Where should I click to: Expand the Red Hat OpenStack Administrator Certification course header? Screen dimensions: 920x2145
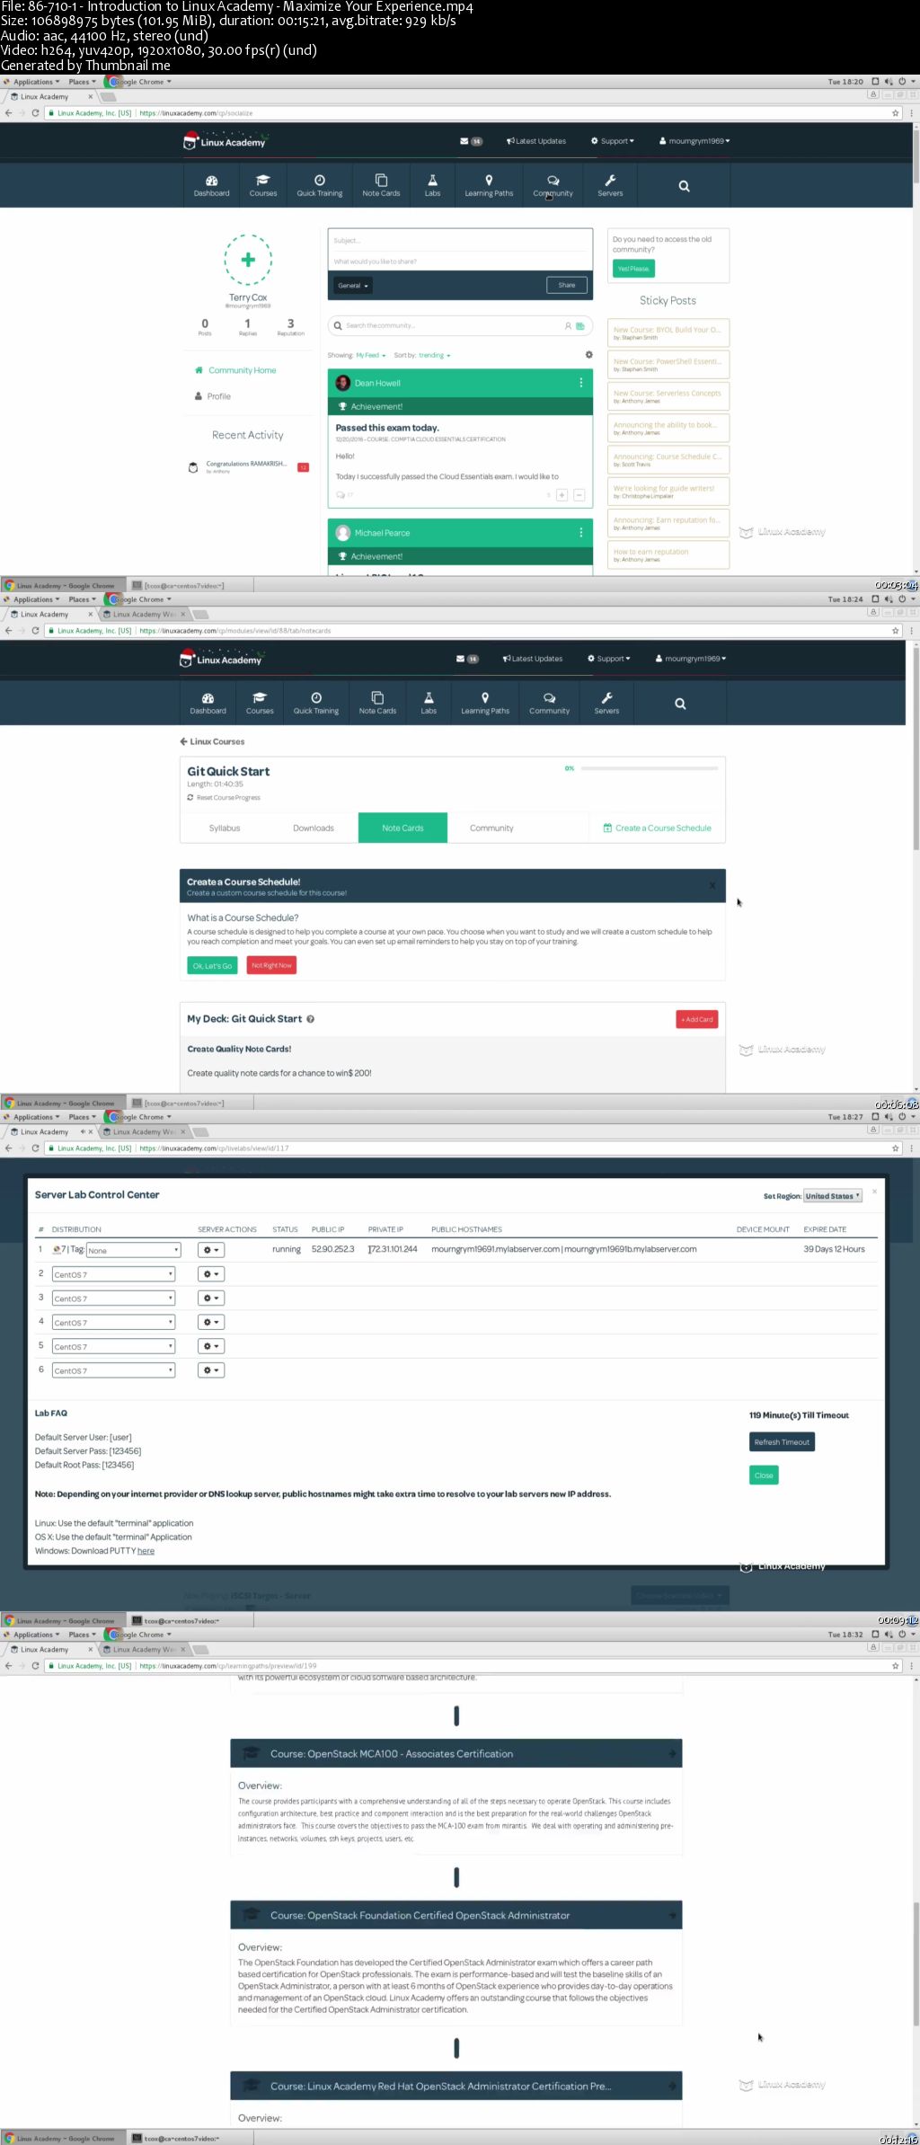456,2087
